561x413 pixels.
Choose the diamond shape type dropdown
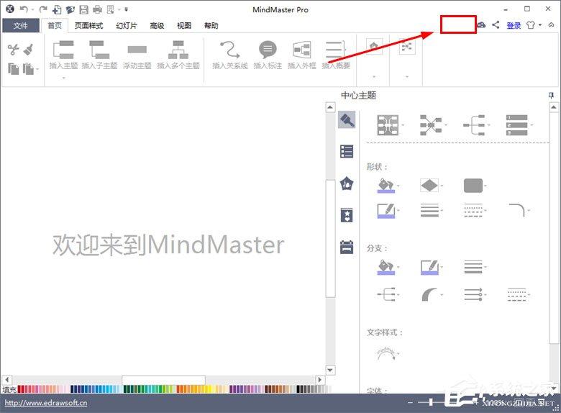click(432, 186)
